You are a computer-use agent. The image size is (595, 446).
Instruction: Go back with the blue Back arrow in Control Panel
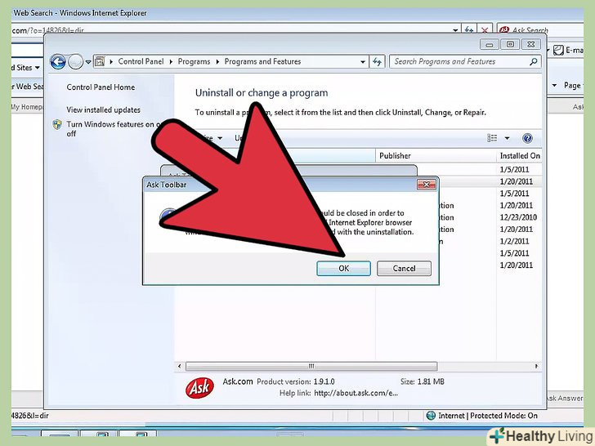[58, 62]
